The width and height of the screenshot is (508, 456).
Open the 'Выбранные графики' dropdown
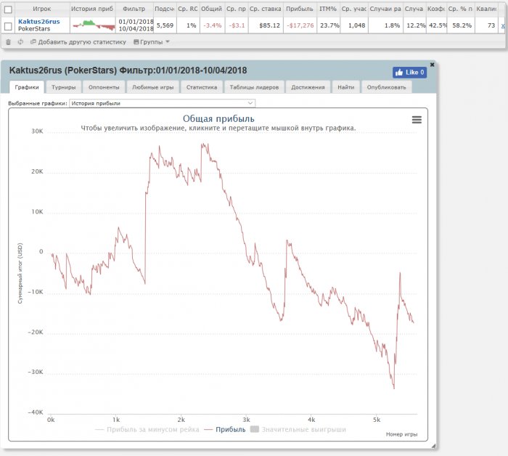[161, 103]
